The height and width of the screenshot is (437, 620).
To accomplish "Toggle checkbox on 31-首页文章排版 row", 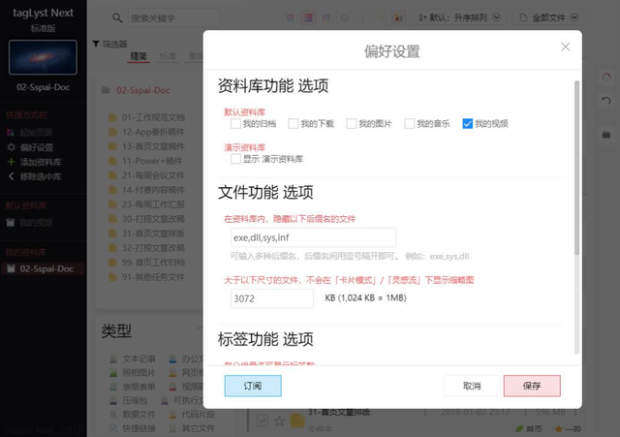I will pos(263,421).
